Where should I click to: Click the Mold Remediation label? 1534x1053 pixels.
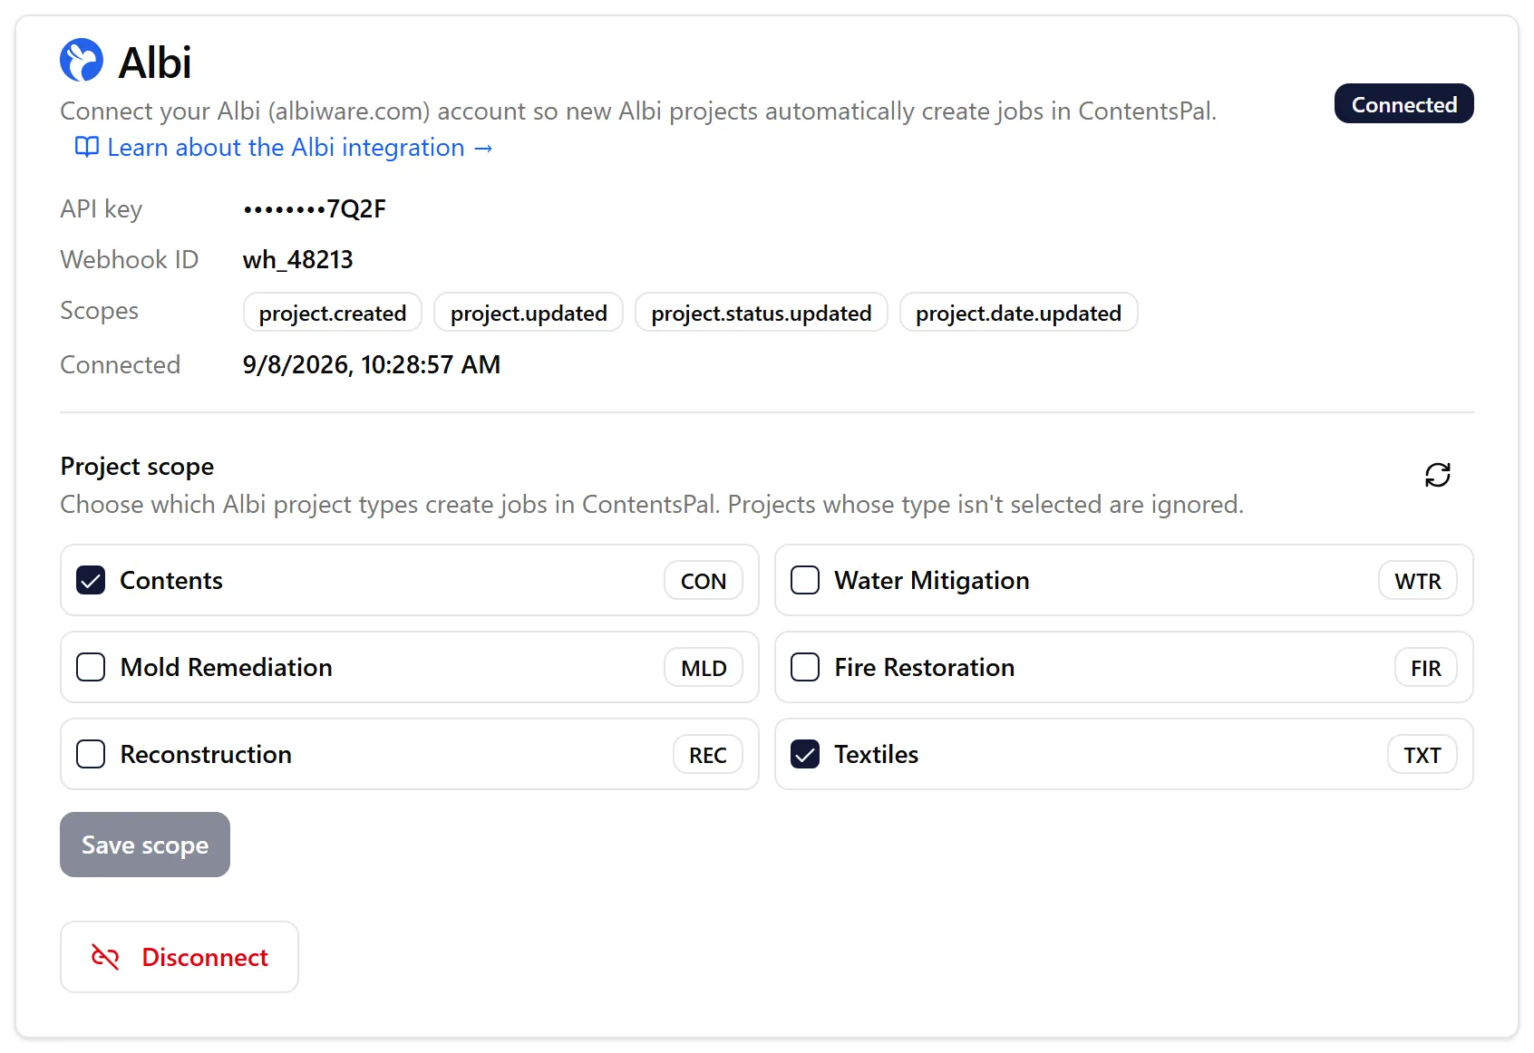[x=227, y=667]
